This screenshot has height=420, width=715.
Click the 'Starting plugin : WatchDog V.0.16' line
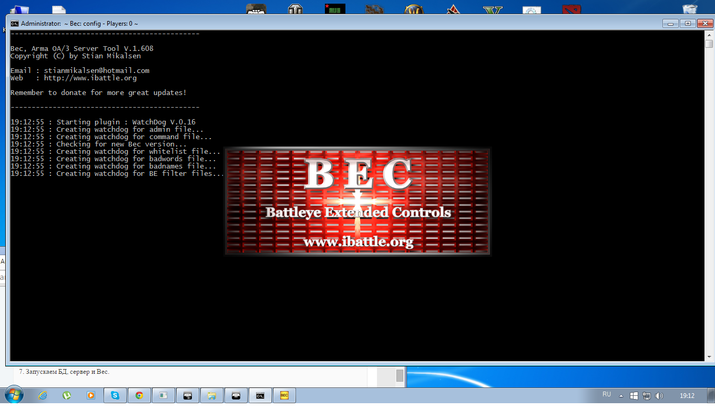click(103, 122)
